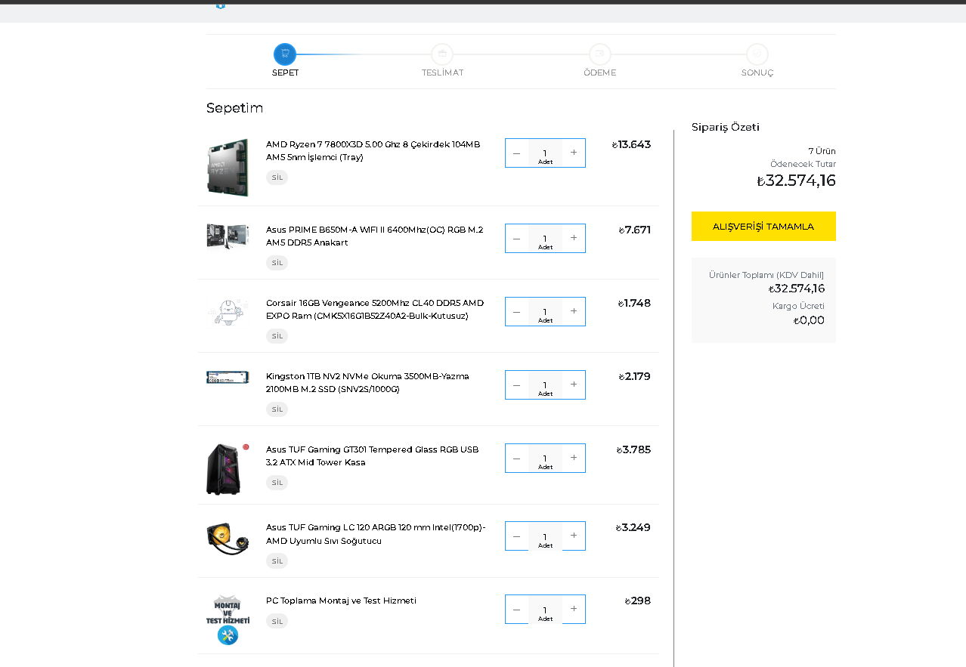Screen dimensions: 966x667
Task: Remove Asus TUF GT301 case with SİL
Action: 277,483
